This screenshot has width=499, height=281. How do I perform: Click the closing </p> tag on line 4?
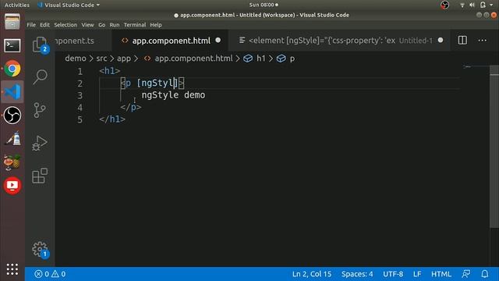pos(131,107)
